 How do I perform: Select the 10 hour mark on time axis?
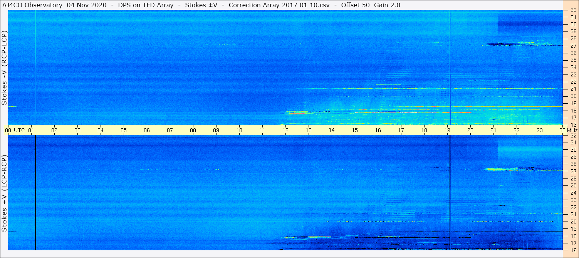coord(240,130)
